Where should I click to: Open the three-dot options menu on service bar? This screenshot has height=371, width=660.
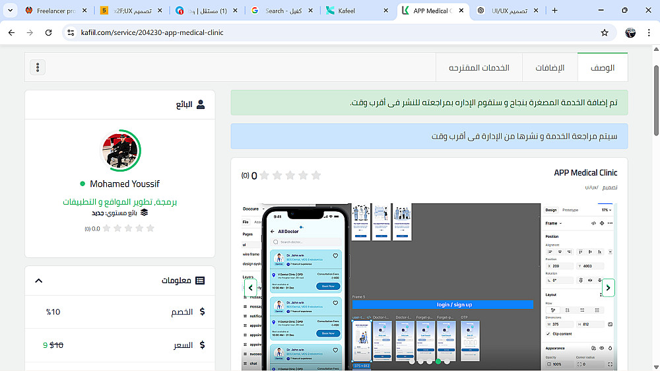38,67
